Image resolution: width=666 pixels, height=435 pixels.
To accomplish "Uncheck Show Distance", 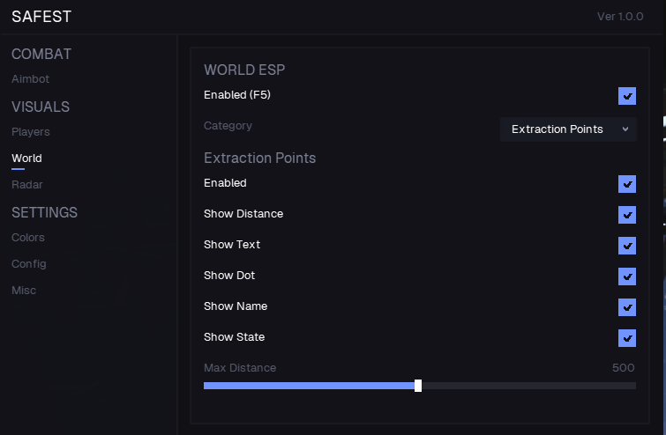I will [627, 215].
